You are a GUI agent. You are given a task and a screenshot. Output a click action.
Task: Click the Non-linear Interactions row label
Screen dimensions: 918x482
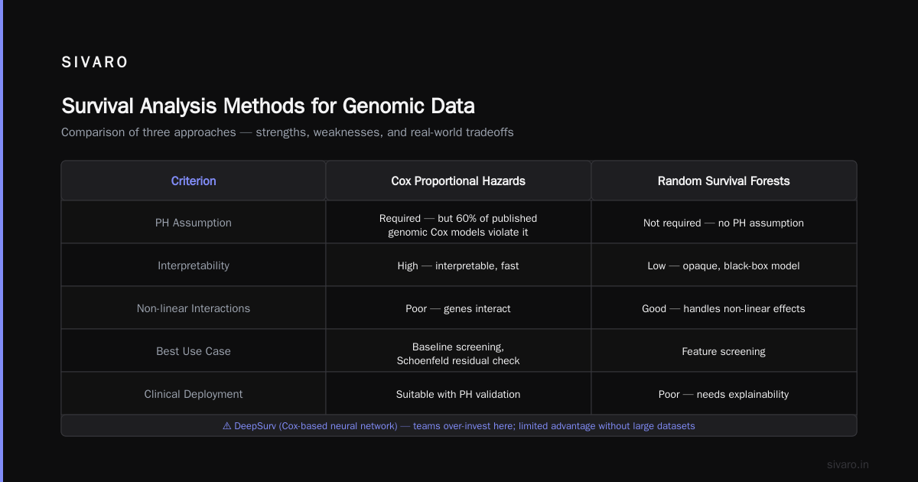point(194,308)
